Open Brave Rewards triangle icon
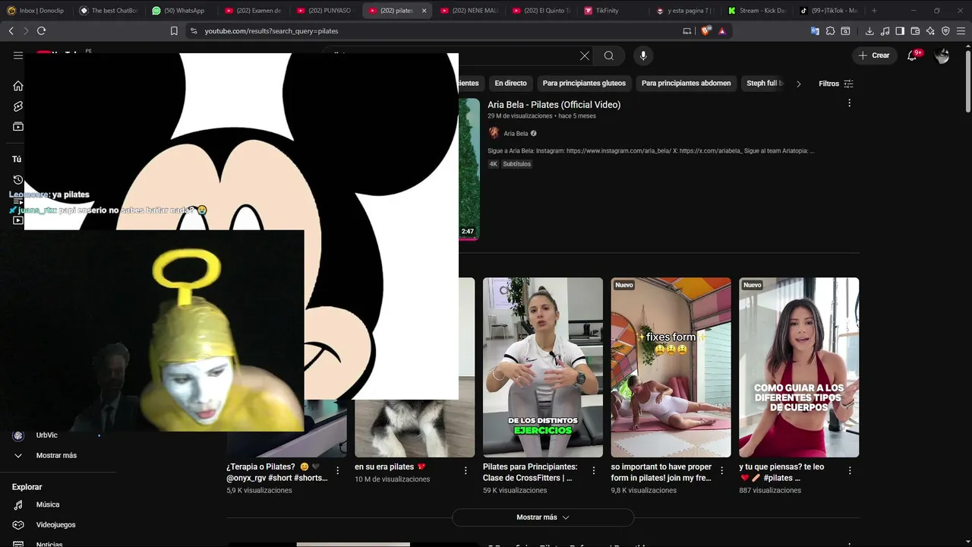This screenshot has height=547, width=972. pos(722,31)
